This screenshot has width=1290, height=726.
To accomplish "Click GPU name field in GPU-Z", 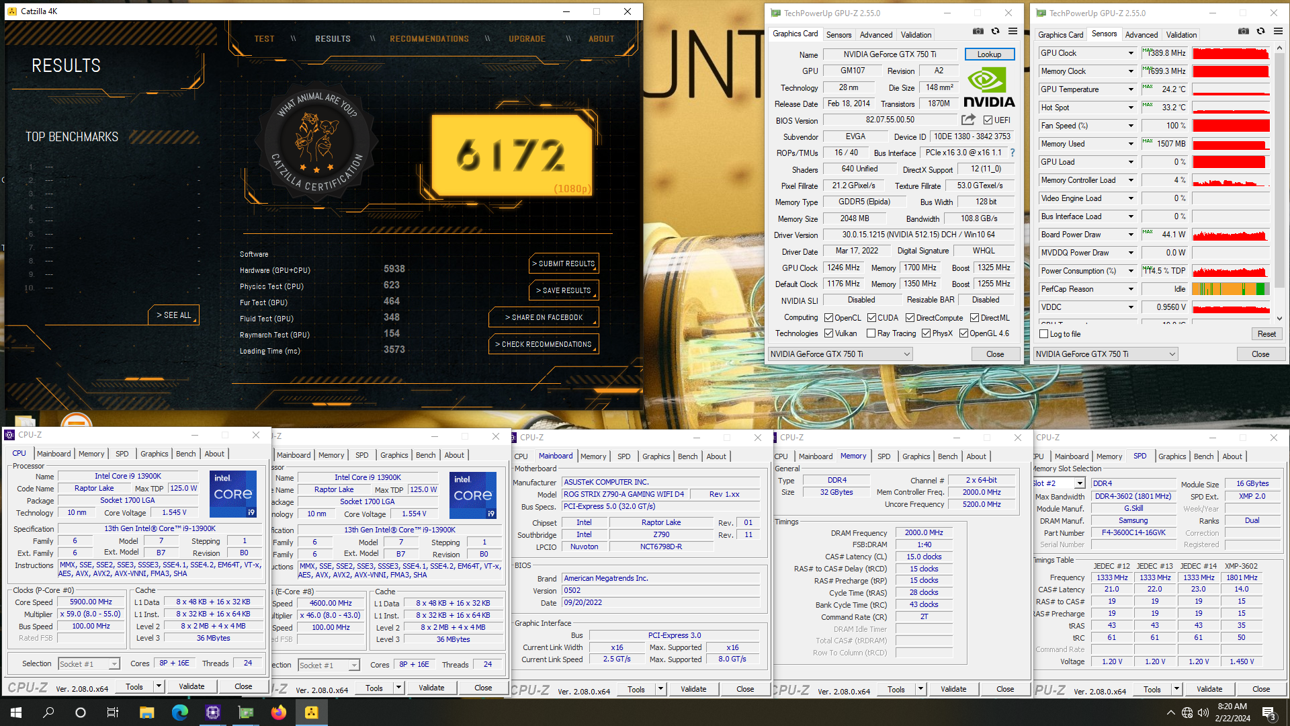I will [890, 54].
